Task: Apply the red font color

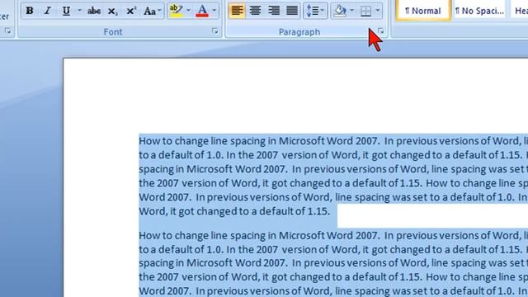Action: click(202, 11)
